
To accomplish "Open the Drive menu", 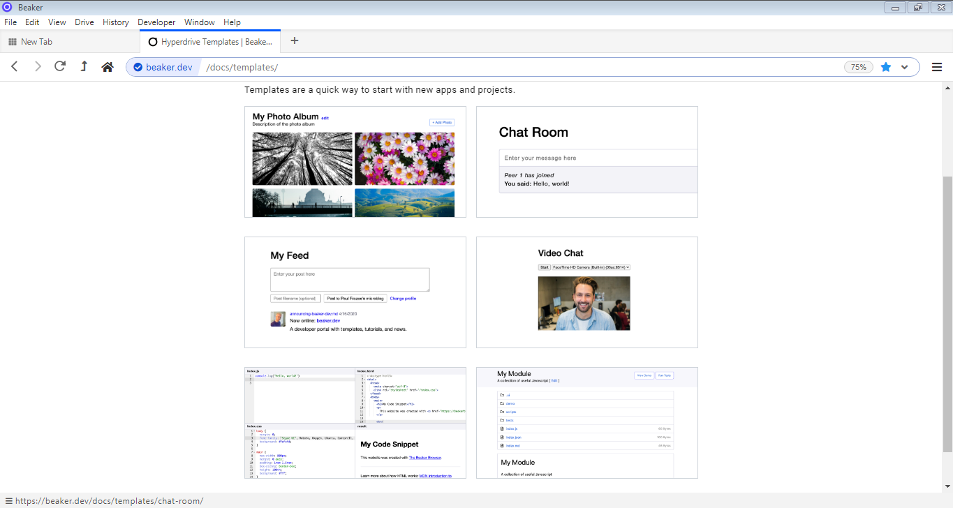I will (x=84, y=22).
